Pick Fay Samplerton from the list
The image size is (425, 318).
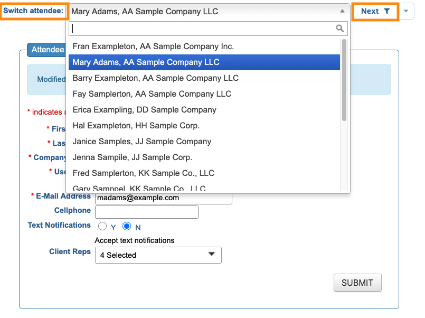[x=152, y=94]
